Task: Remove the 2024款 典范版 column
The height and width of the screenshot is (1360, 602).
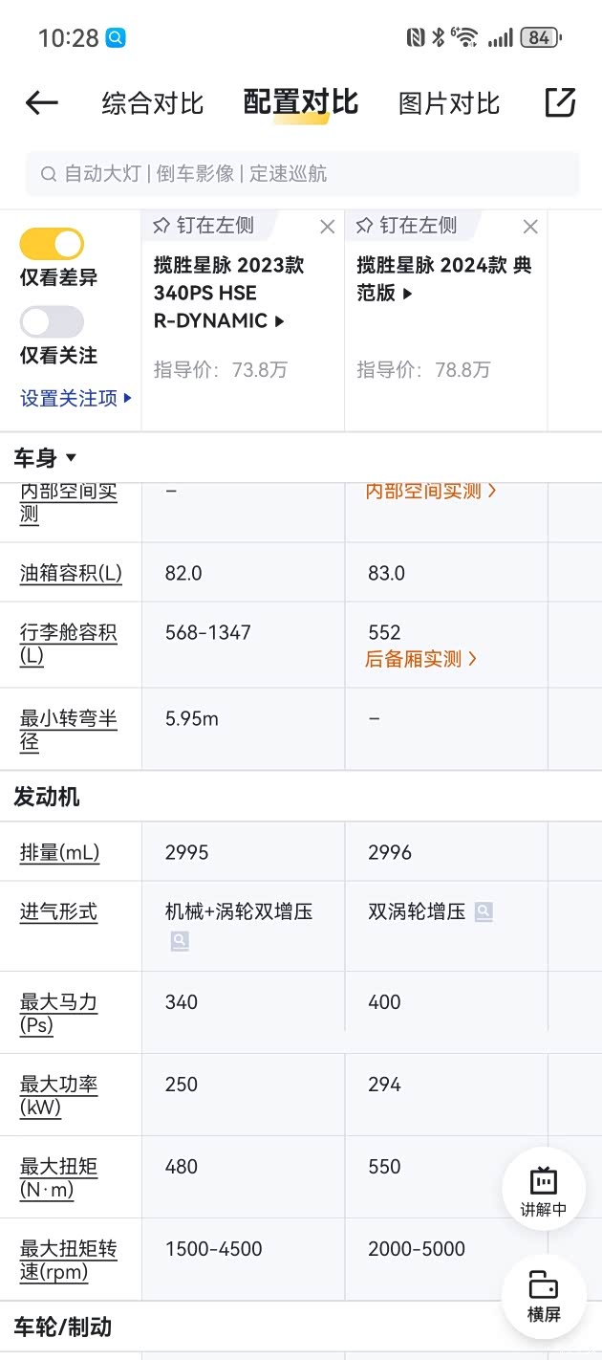Action: point(530,227)
